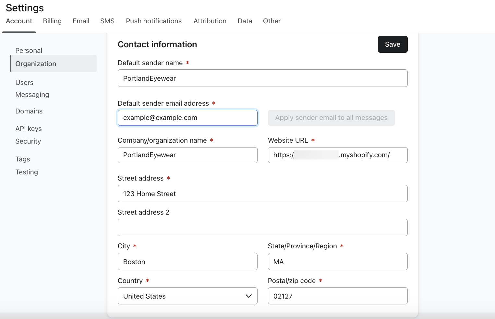Open the Messaging settings
495x319 pixels.
click(32, 95)
